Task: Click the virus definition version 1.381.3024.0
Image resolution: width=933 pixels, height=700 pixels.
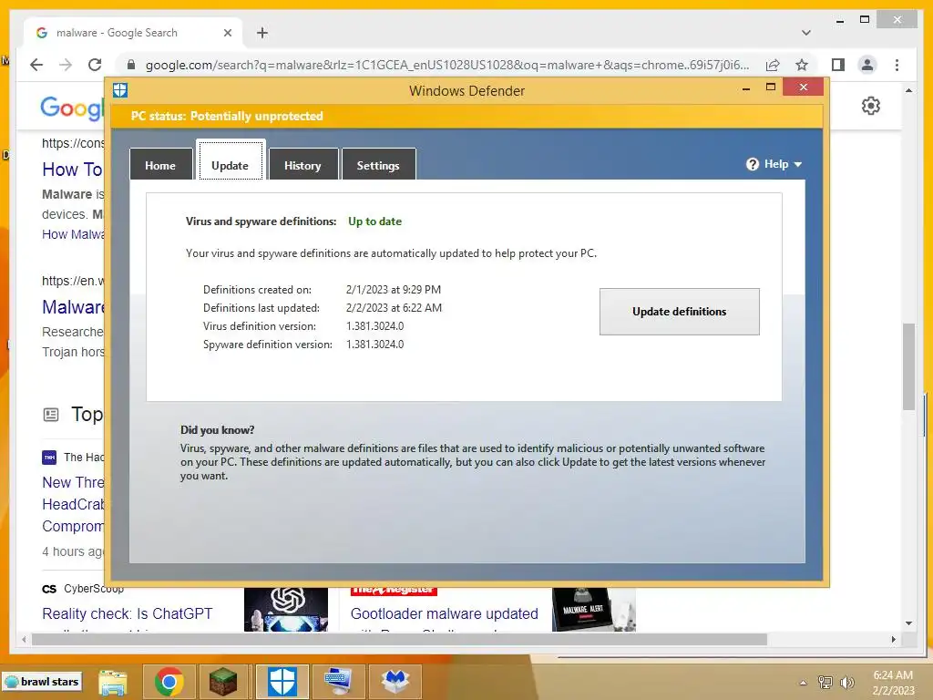Action: (374, 326)
